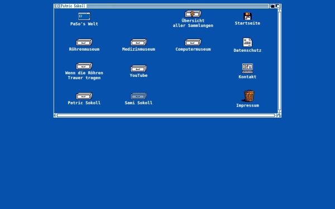
Task: Open the greyed Sami Sokoll drawer icon
Action: tap(138, 96)
